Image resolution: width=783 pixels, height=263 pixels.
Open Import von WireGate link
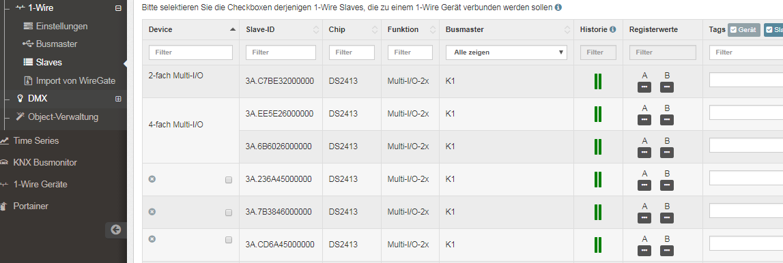[x=70, y=80]
